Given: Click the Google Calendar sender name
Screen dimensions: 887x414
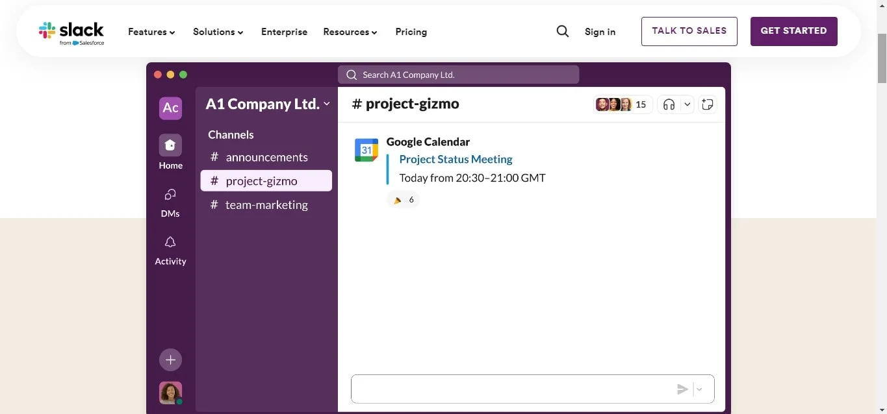Looking at the screenshot, I should point(428,141).
